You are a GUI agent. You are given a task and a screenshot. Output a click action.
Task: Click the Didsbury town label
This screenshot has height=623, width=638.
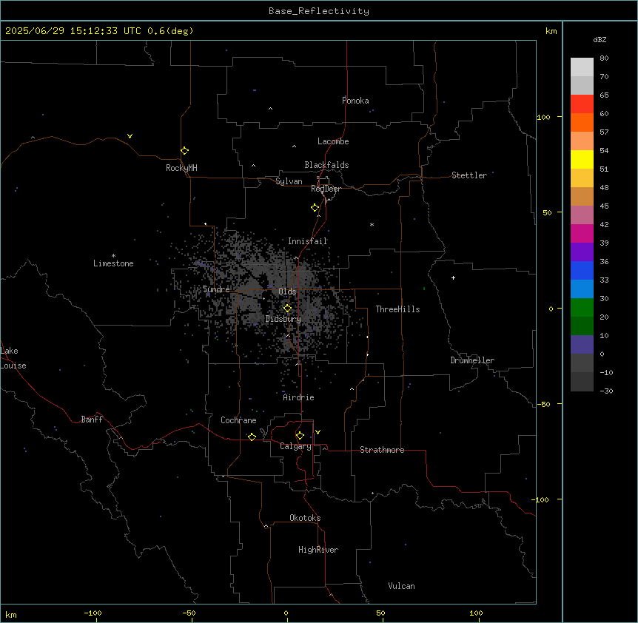point(283,319)
